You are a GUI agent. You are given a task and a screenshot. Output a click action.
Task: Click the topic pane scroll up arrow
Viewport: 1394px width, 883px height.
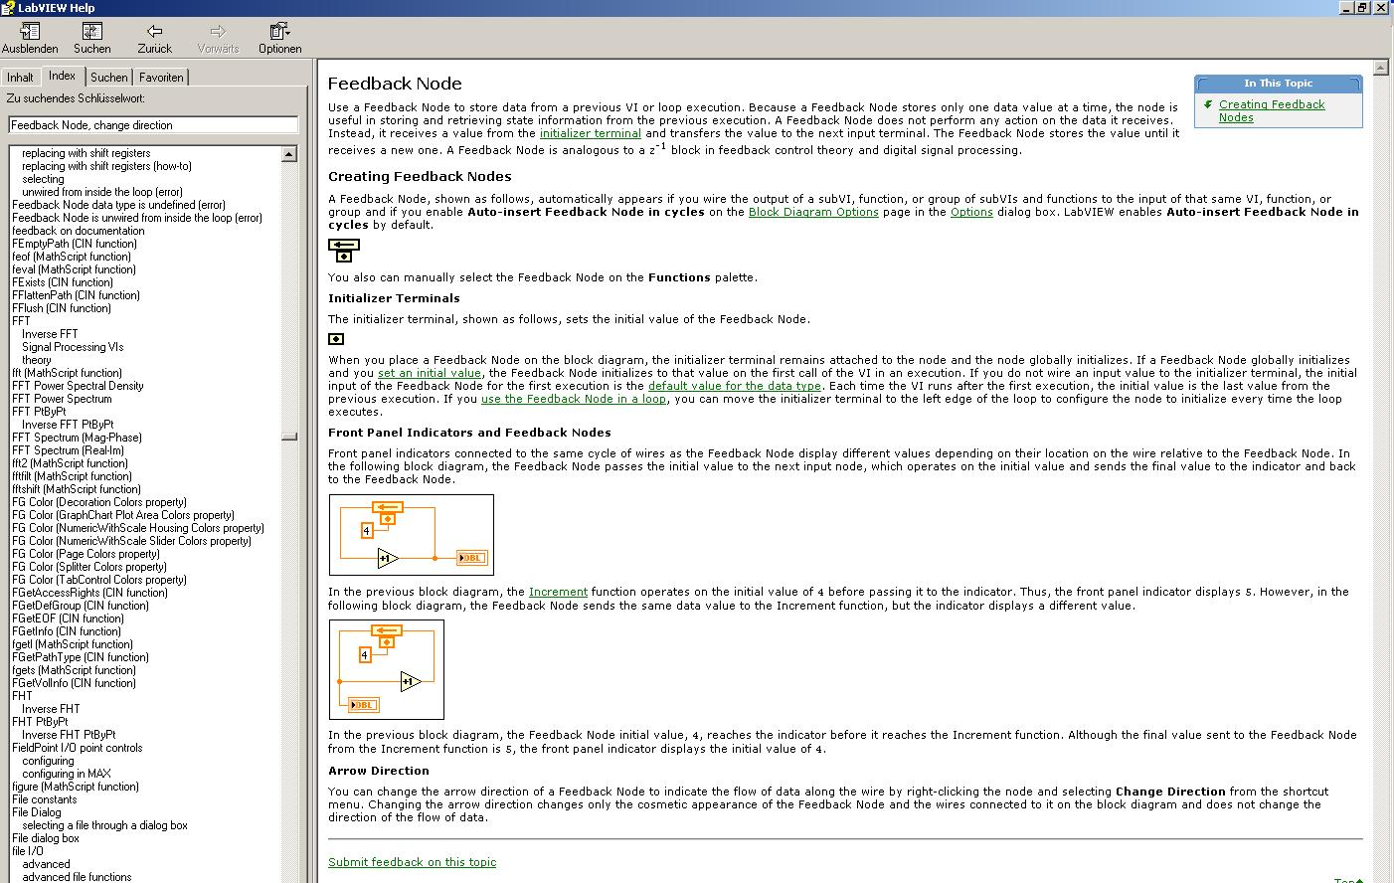point(1380,69)
